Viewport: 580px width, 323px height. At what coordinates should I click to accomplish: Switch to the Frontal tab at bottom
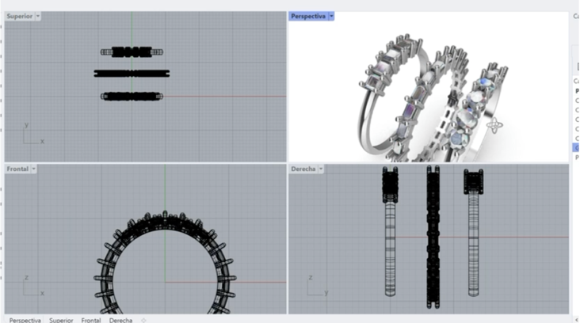[91, 320]
